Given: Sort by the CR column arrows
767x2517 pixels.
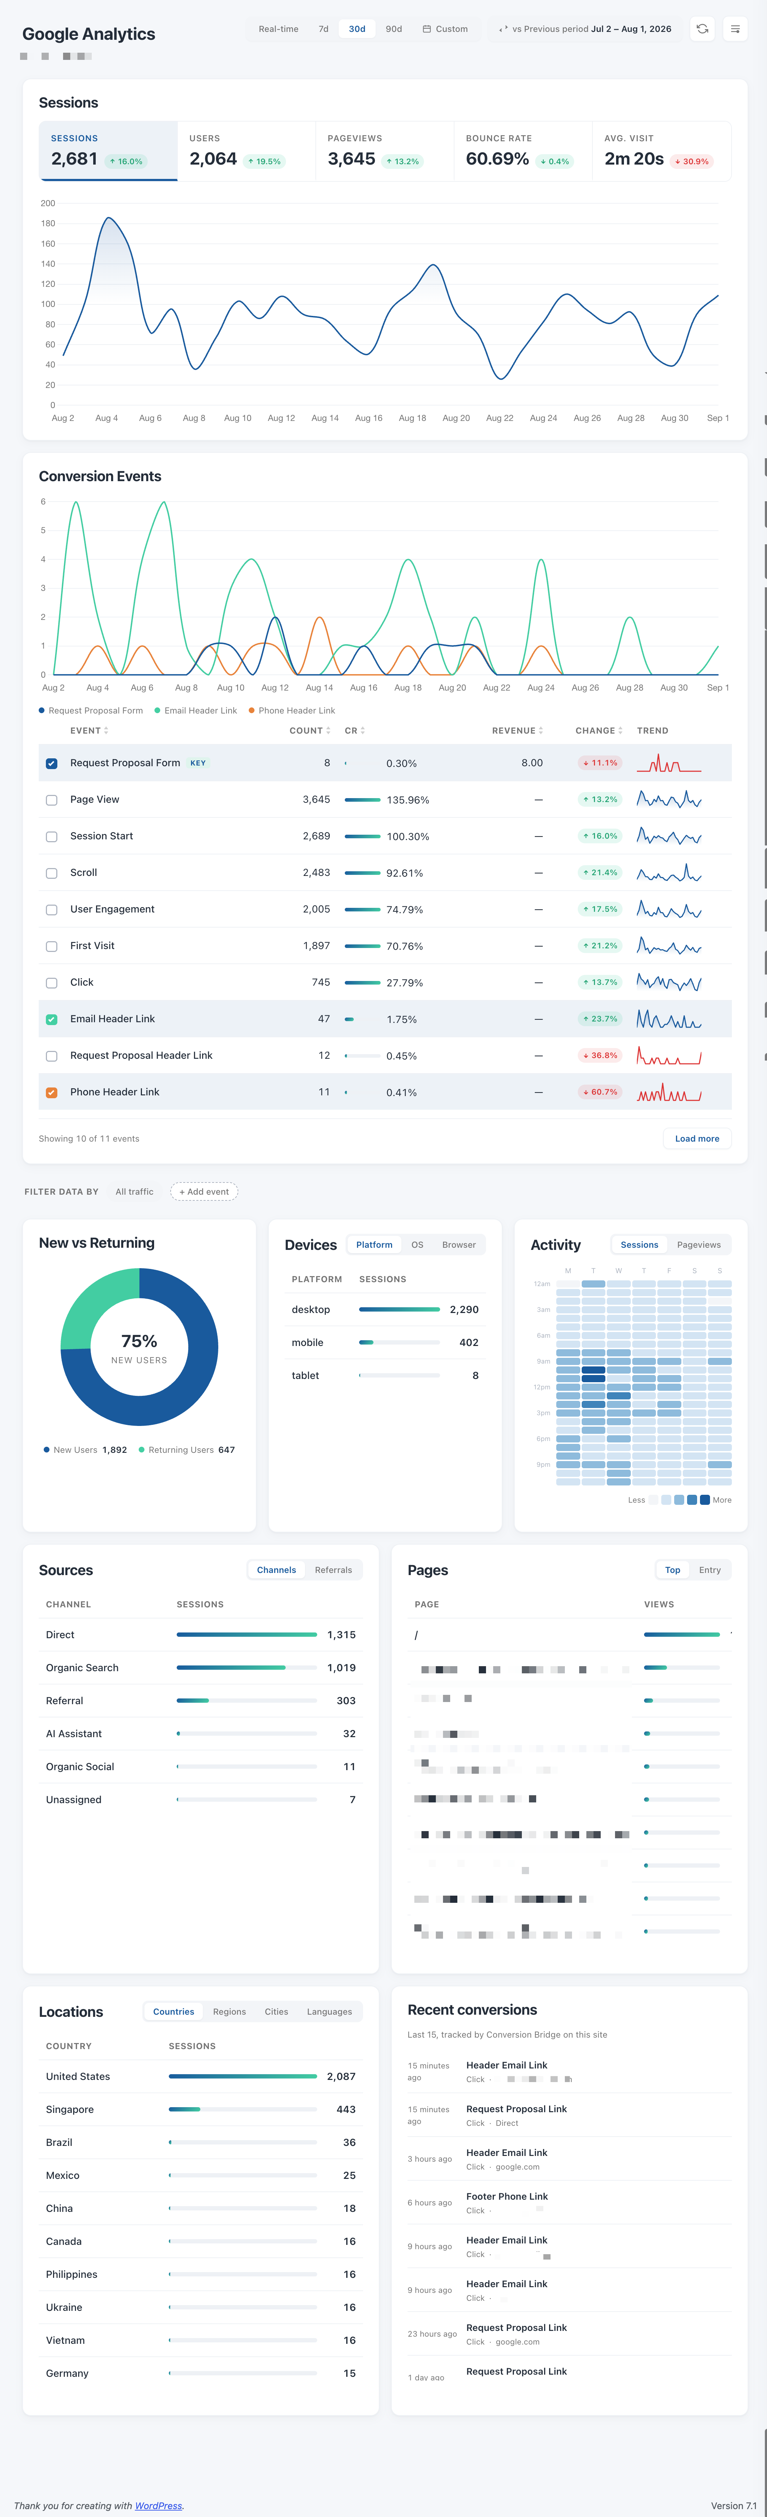Looking at the screenshot, I should click(362, 731).
